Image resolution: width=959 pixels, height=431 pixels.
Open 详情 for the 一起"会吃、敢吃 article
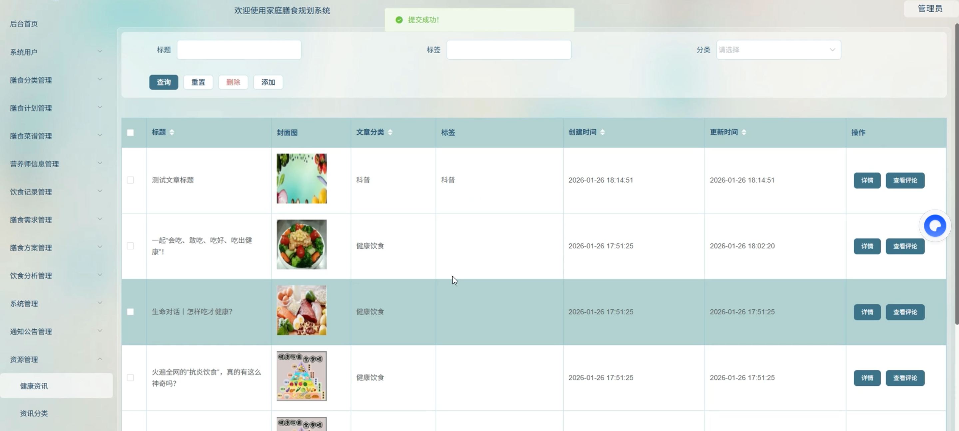click(867, 246)
